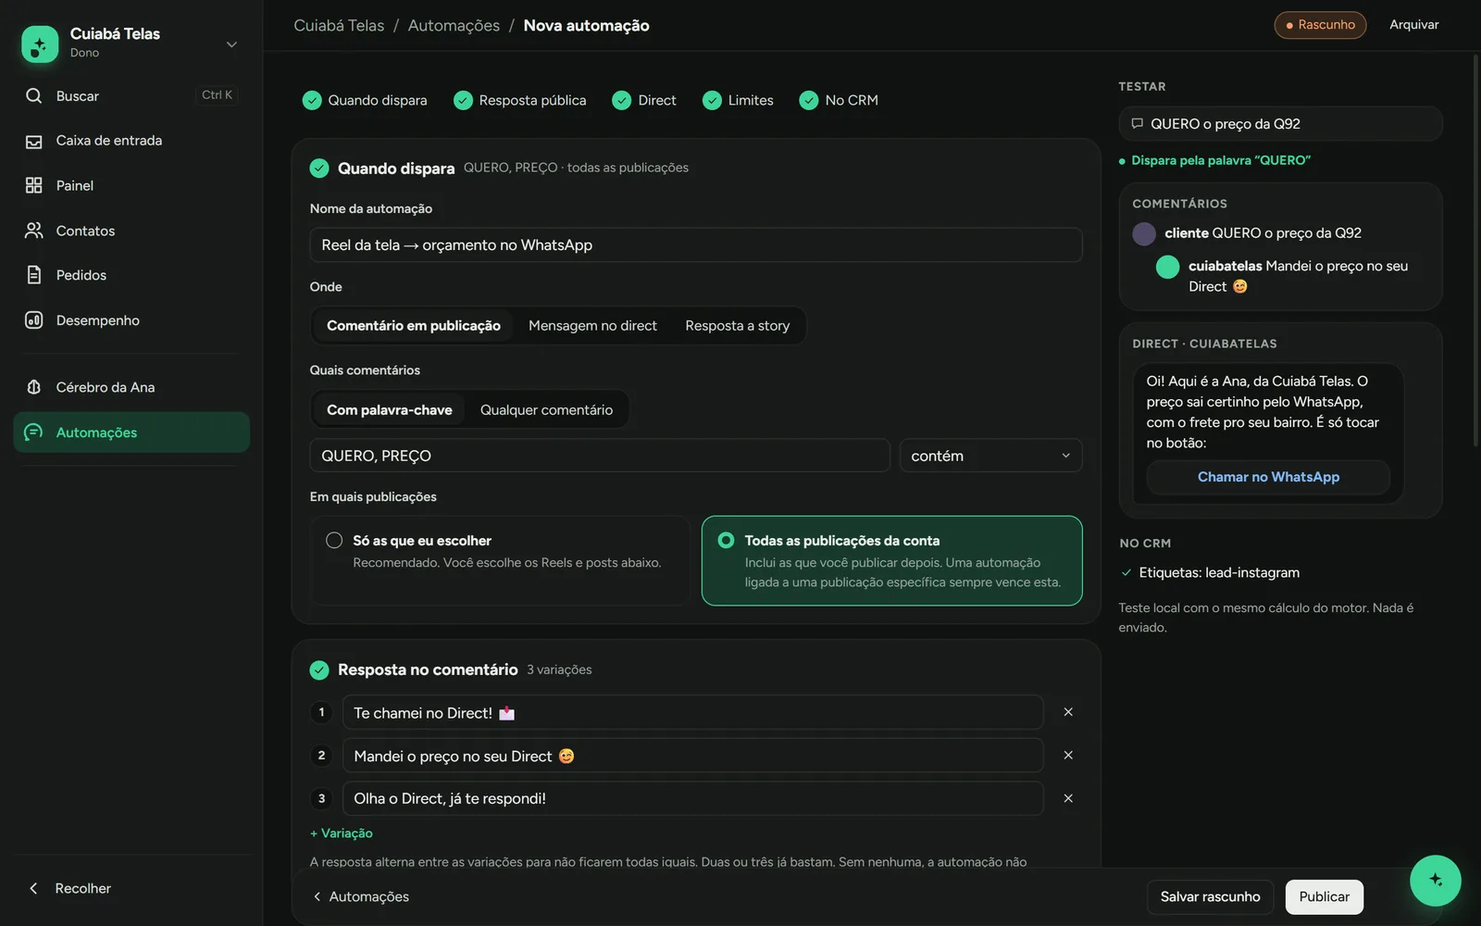Select "Todas as publicações da conta" option

891,560
